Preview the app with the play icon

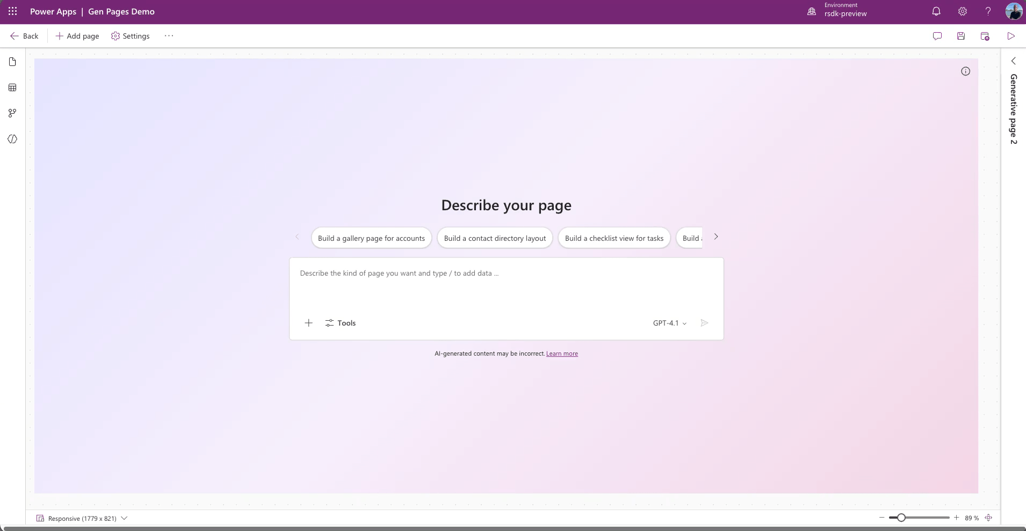[1010, 36]
